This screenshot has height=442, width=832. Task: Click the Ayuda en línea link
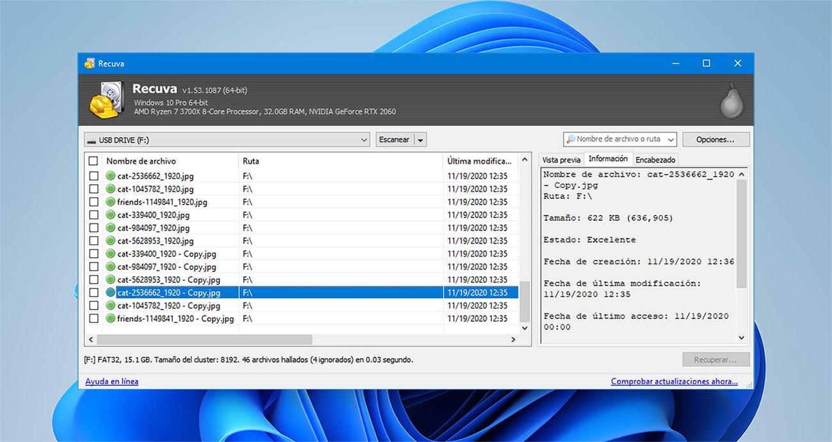point(111,381)
